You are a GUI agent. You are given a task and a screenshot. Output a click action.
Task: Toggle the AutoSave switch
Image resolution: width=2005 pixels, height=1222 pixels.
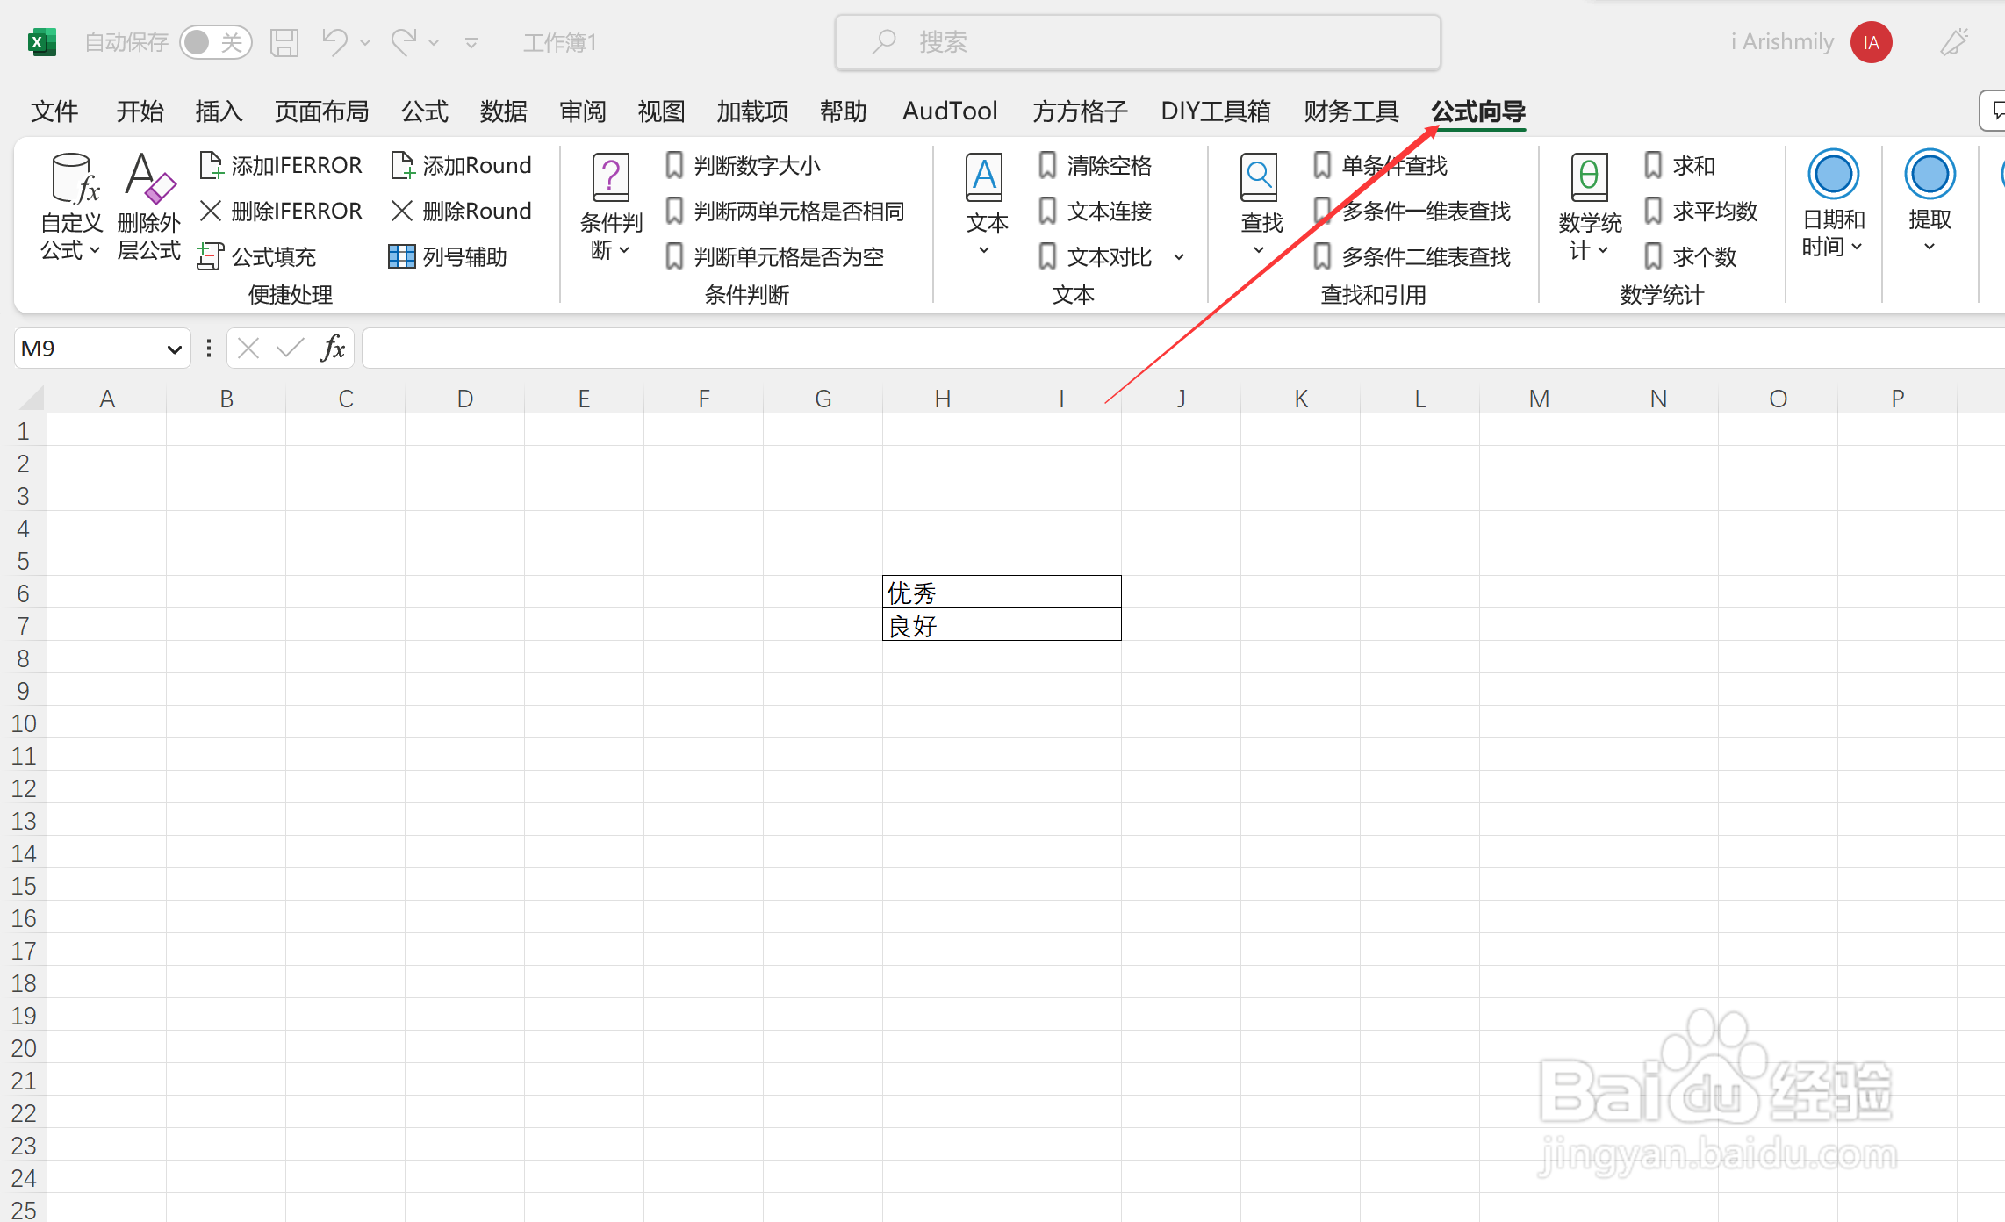click(x=215, y=42)
